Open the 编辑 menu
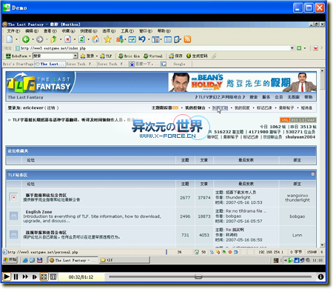This screenshot has height=289, width=333. point(32,31)
